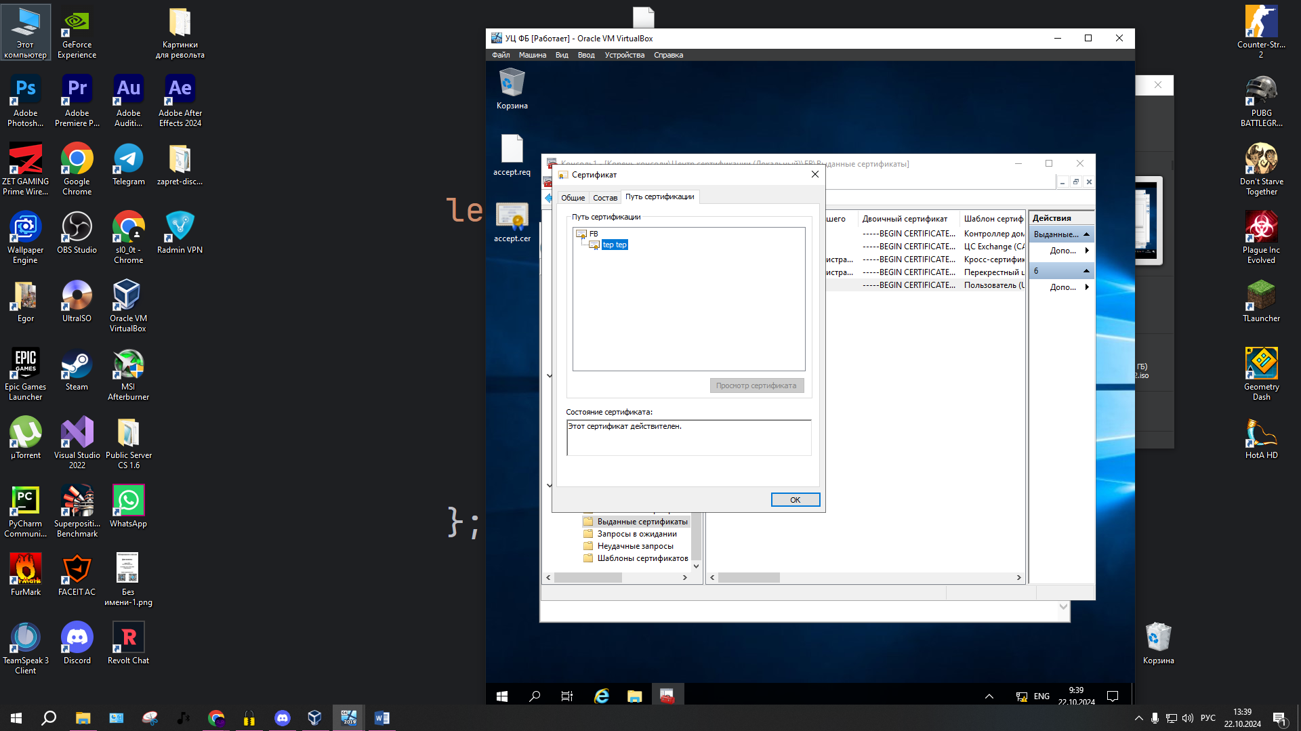Launch Adobe Audition shortcut
Image resolution: width=1301 pixels, height=731 pixels.
click(x=128, y=100)
